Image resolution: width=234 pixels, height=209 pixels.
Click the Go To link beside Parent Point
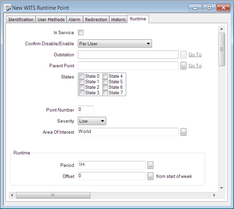[x=195, y=66]
